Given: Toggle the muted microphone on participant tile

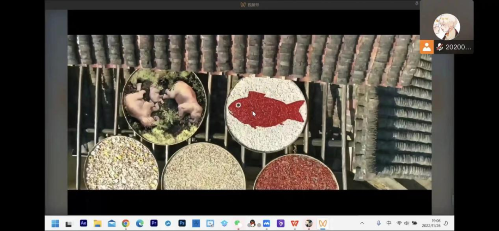Looking at the screenshot, I should click(x=439, y=47).
